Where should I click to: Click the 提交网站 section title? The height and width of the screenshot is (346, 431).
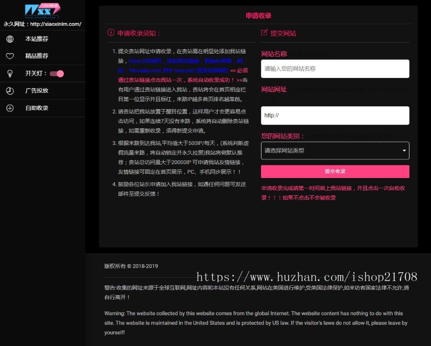tap(283, 33)
